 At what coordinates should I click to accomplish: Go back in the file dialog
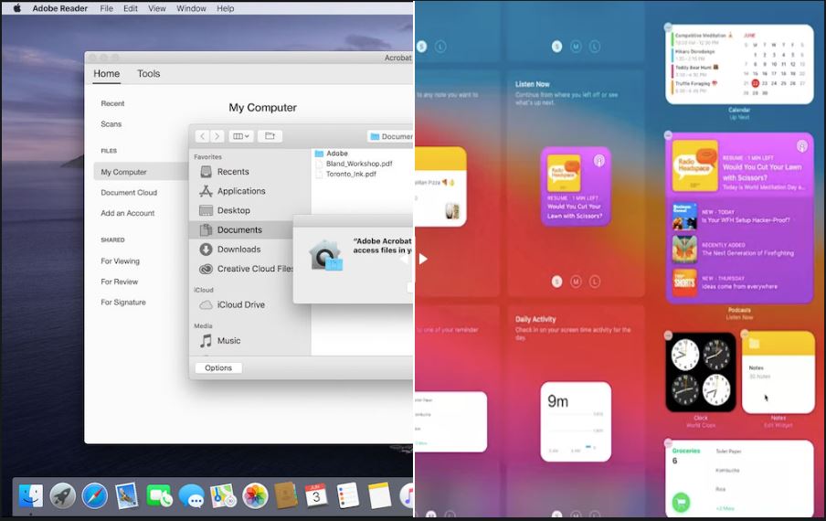tap(202, 136)
